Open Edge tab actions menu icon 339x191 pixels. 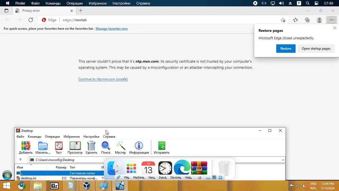[6, 11]
